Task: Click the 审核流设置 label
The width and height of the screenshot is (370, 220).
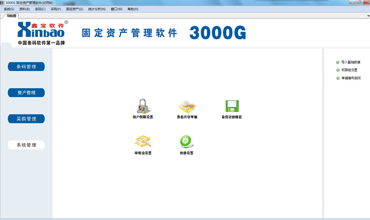Action: point(143,153)
